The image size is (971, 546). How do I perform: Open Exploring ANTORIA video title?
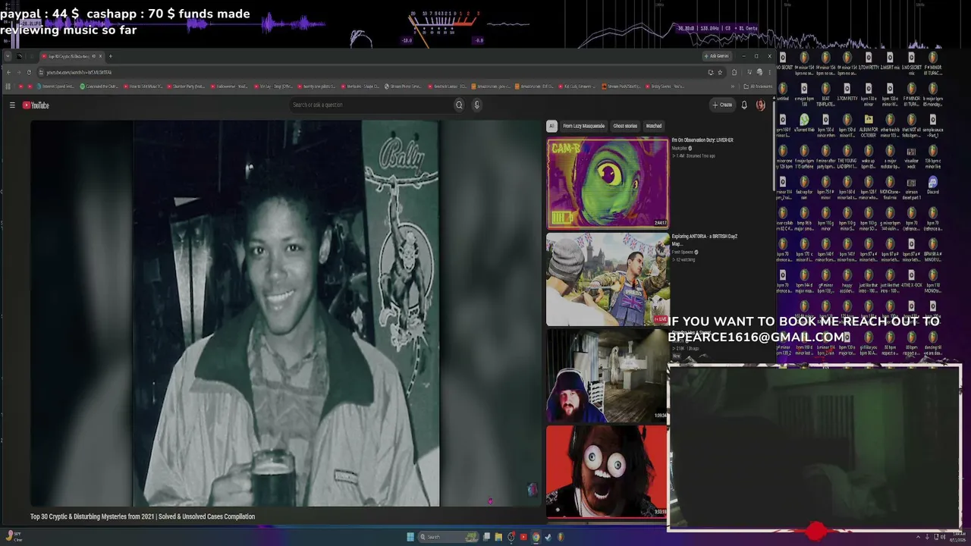pyautogui.click(x=704, y=240)
